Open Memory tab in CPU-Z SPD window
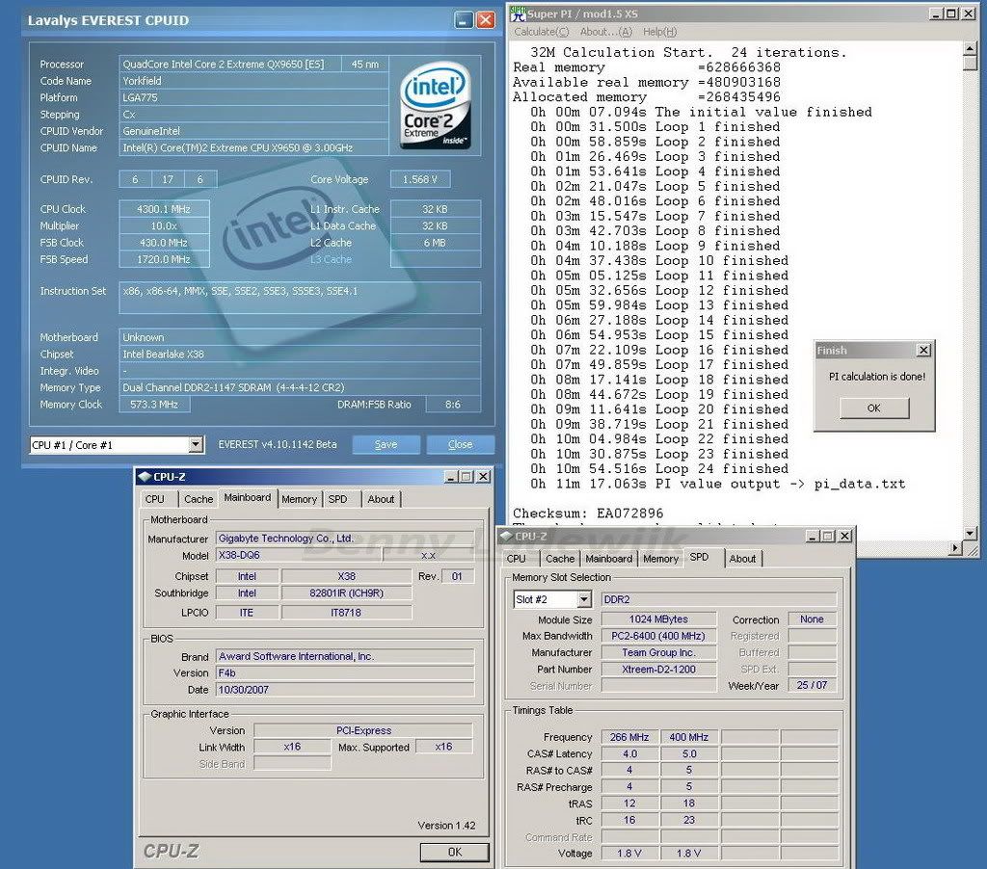This screenshot has height=869, width=987. point(661,558)
